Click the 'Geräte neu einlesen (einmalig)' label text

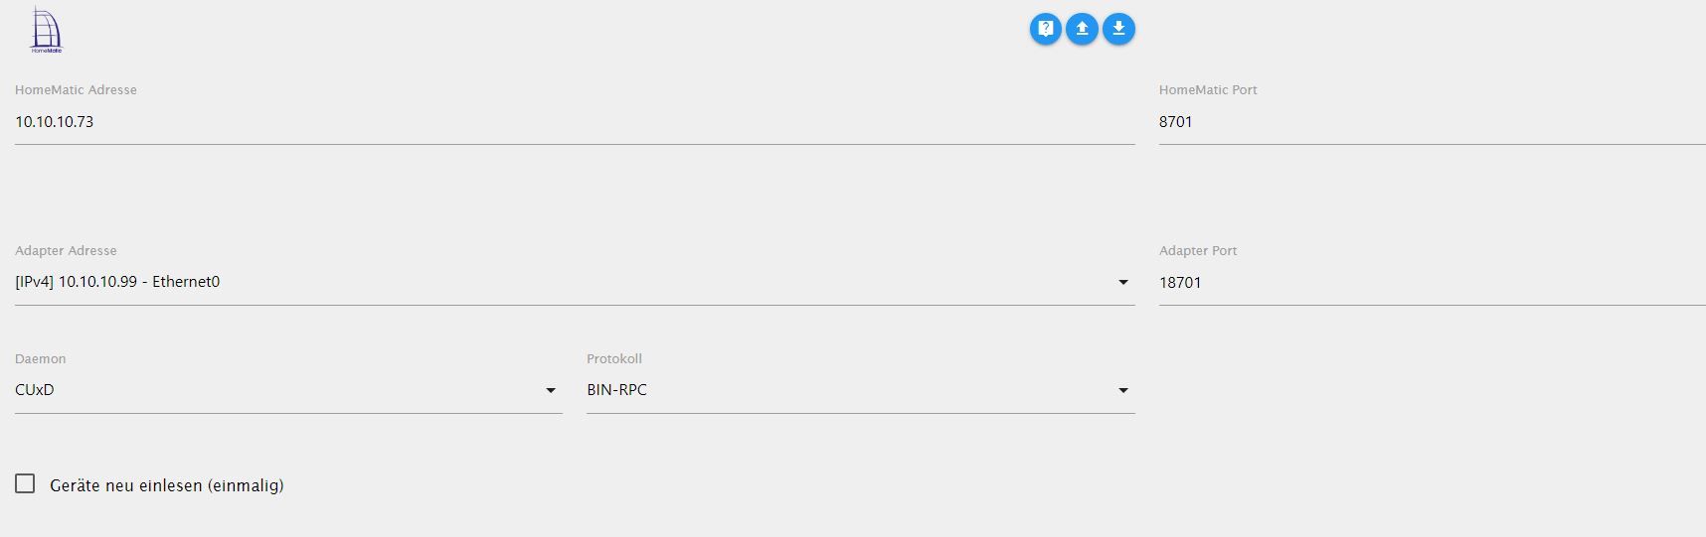(x=167, y=485)
